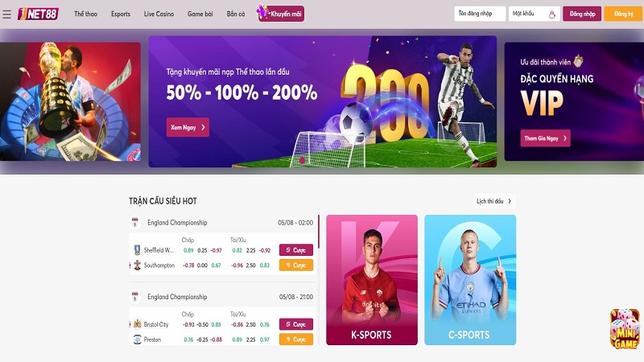This screenshot has width=644, height=362.
Task: Click the Preston team crest
Action: point(137,339)
